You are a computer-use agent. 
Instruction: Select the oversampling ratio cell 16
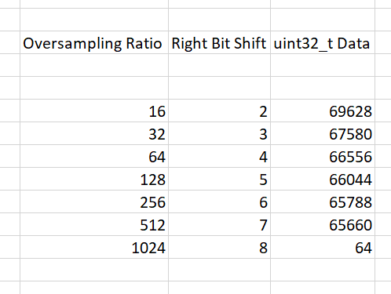pos(94,111)
